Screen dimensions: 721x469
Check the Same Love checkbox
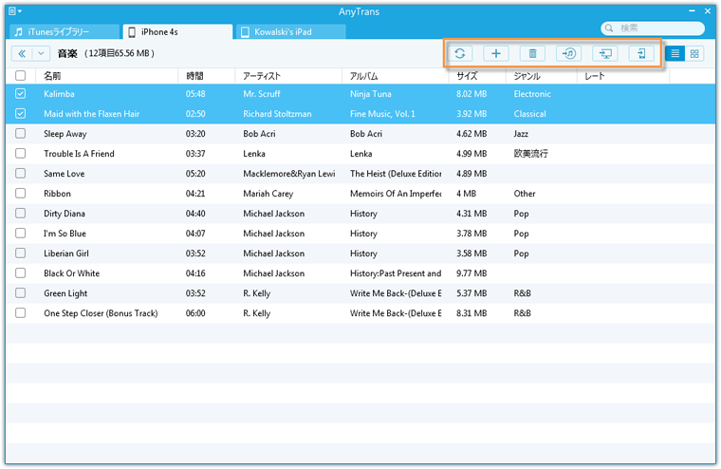[x=20, y=173]
